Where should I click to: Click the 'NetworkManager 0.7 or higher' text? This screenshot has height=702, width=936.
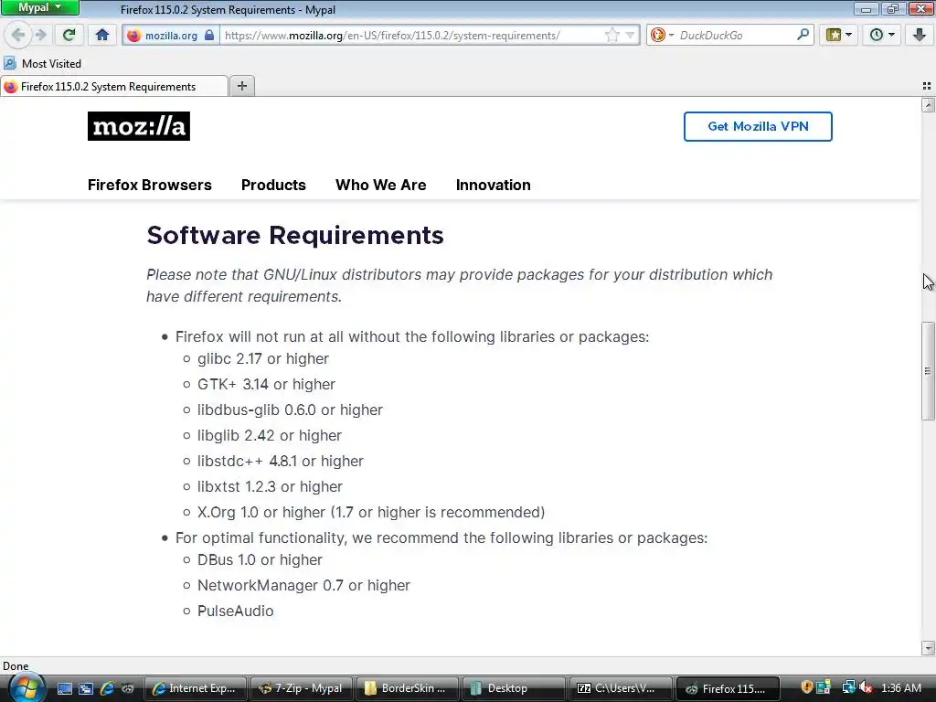303,586
